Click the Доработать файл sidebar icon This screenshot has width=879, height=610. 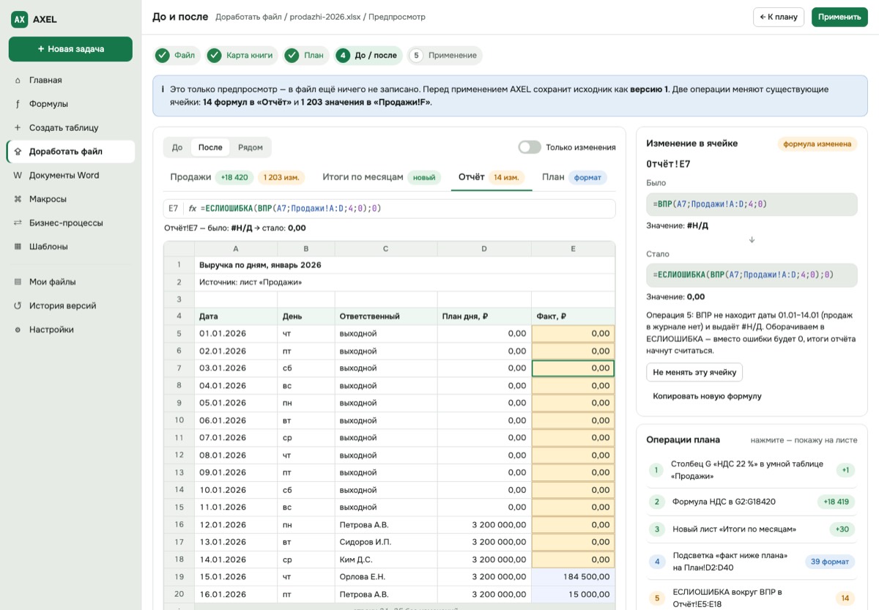coord(18,152)
